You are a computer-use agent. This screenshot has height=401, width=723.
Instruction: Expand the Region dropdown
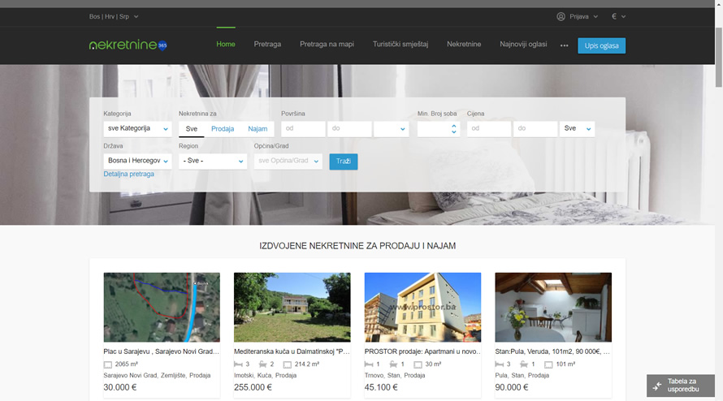pos(213,162)
